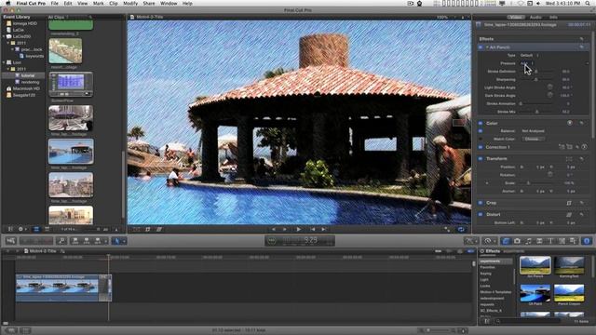The height and width of the screenshot is (335, 596).
Task: Show the viewer Distort on-screen control
Action: pyautogui.click(x=159, y=229)
